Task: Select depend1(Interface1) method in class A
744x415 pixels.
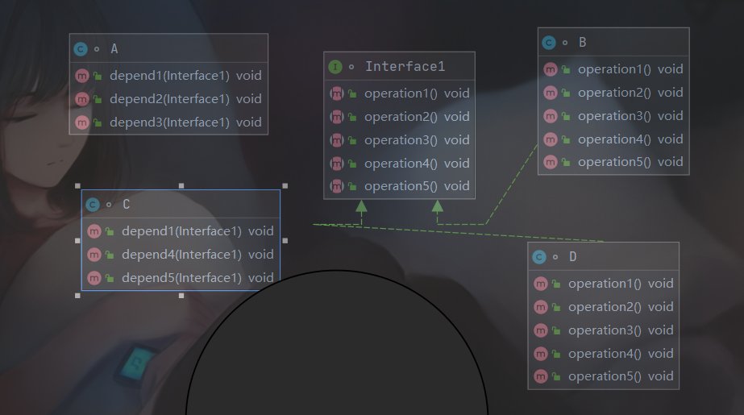Action: (169, 76)
